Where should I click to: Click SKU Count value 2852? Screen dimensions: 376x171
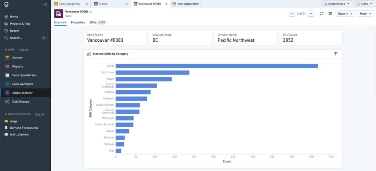pos(288,40)
